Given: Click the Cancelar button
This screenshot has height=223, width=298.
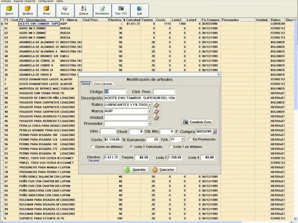Looking at the screenshot, I should coord(164,169).
